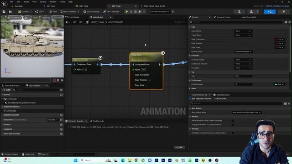Open Class Settings
Viewport: 292px width, 164px height.
pos(91,11)
